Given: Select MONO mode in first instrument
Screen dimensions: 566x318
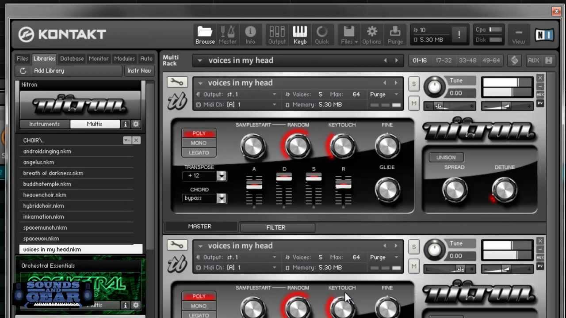Looking at the screenshot, I should click(199, 143).
